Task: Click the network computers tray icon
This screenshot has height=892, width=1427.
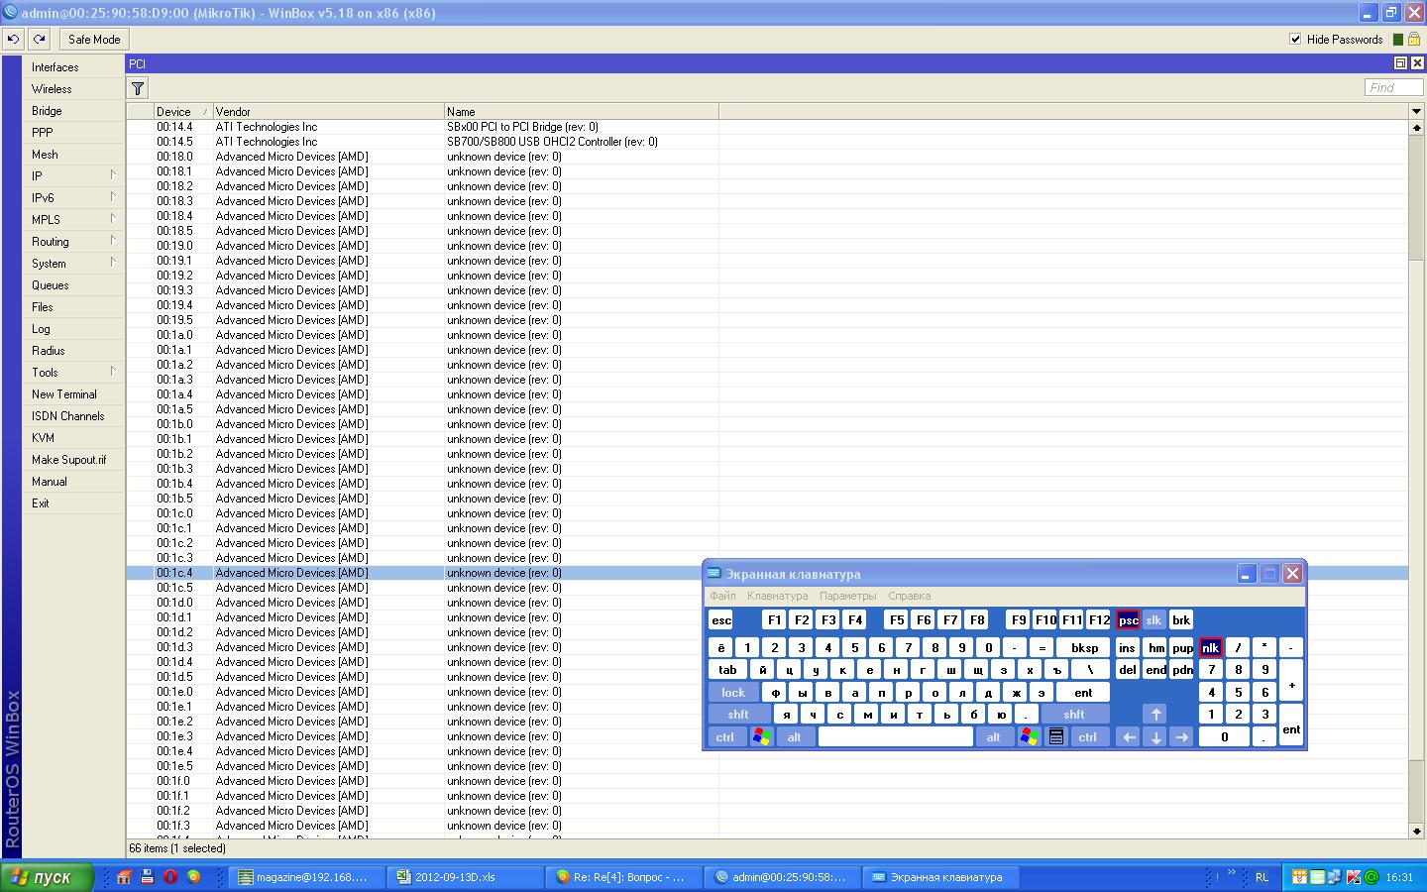Action: (x=1336, y=877)
